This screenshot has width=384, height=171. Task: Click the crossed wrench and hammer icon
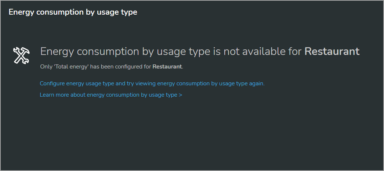click(21, 55)
